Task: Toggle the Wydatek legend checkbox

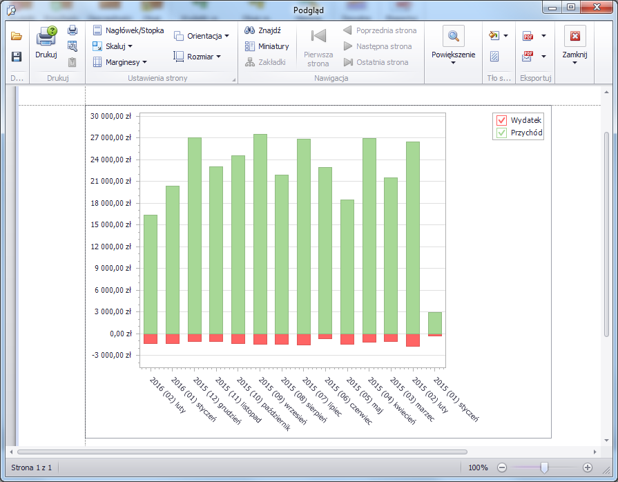Action: 502,120
